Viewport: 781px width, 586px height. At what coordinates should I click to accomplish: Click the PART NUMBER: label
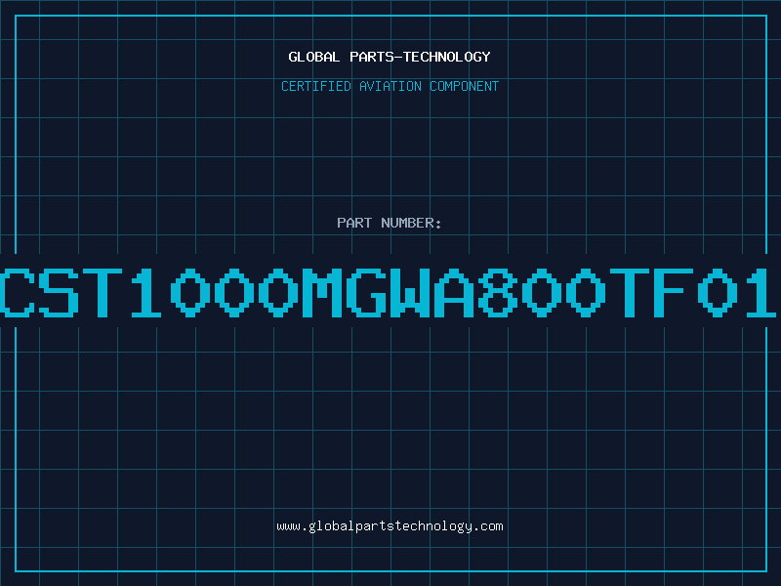(x=390, y=223)
